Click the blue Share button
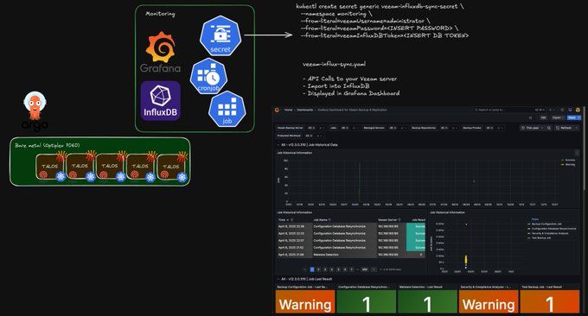Viewport: 588px width, 316px height. pos(573,117)
